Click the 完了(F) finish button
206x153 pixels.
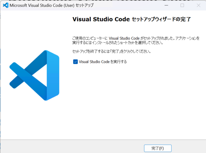pos(158,148)
